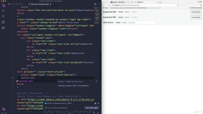View site information icon in address bar

point(113,5)
